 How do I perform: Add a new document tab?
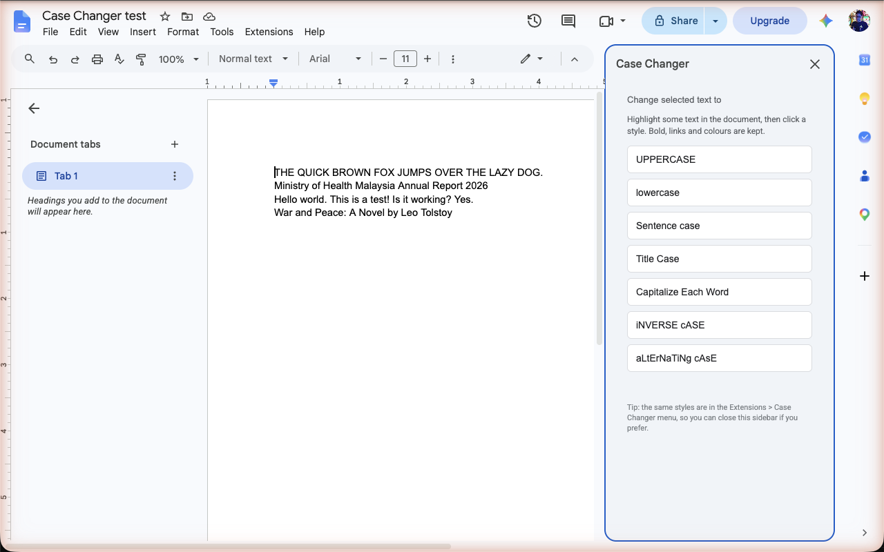[175, 144]
